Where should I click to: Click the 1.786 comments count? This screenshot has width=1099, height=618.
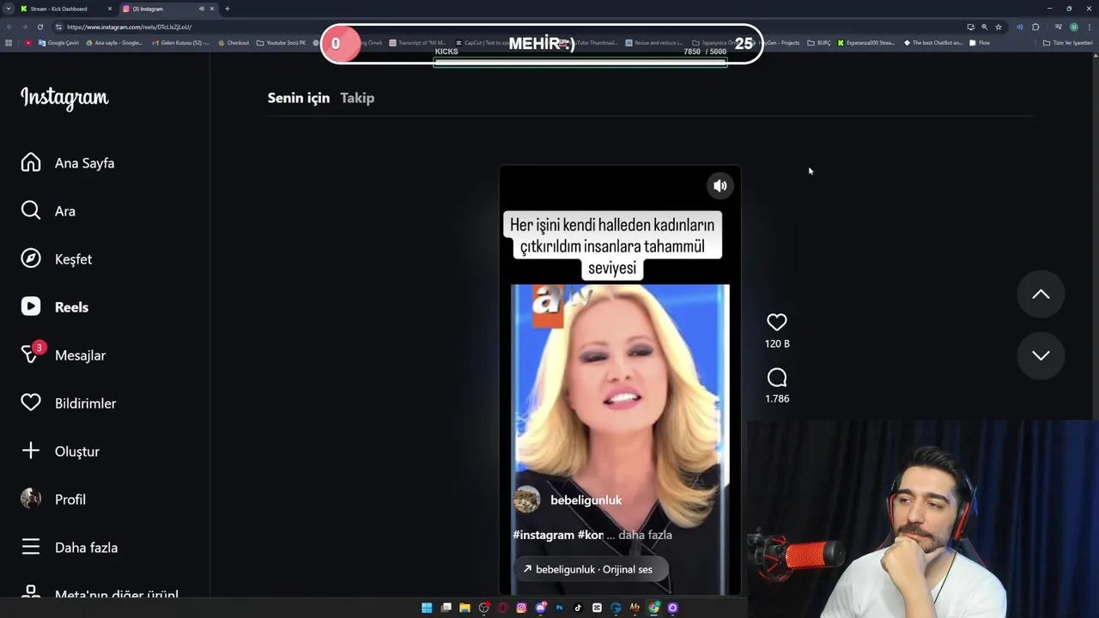pyautogui.click(x=777, y=398)
